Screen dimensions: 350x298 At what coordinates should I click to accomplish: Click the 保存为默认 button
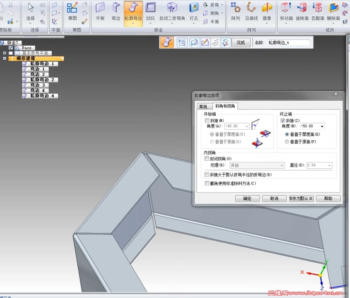coord(302,199)
